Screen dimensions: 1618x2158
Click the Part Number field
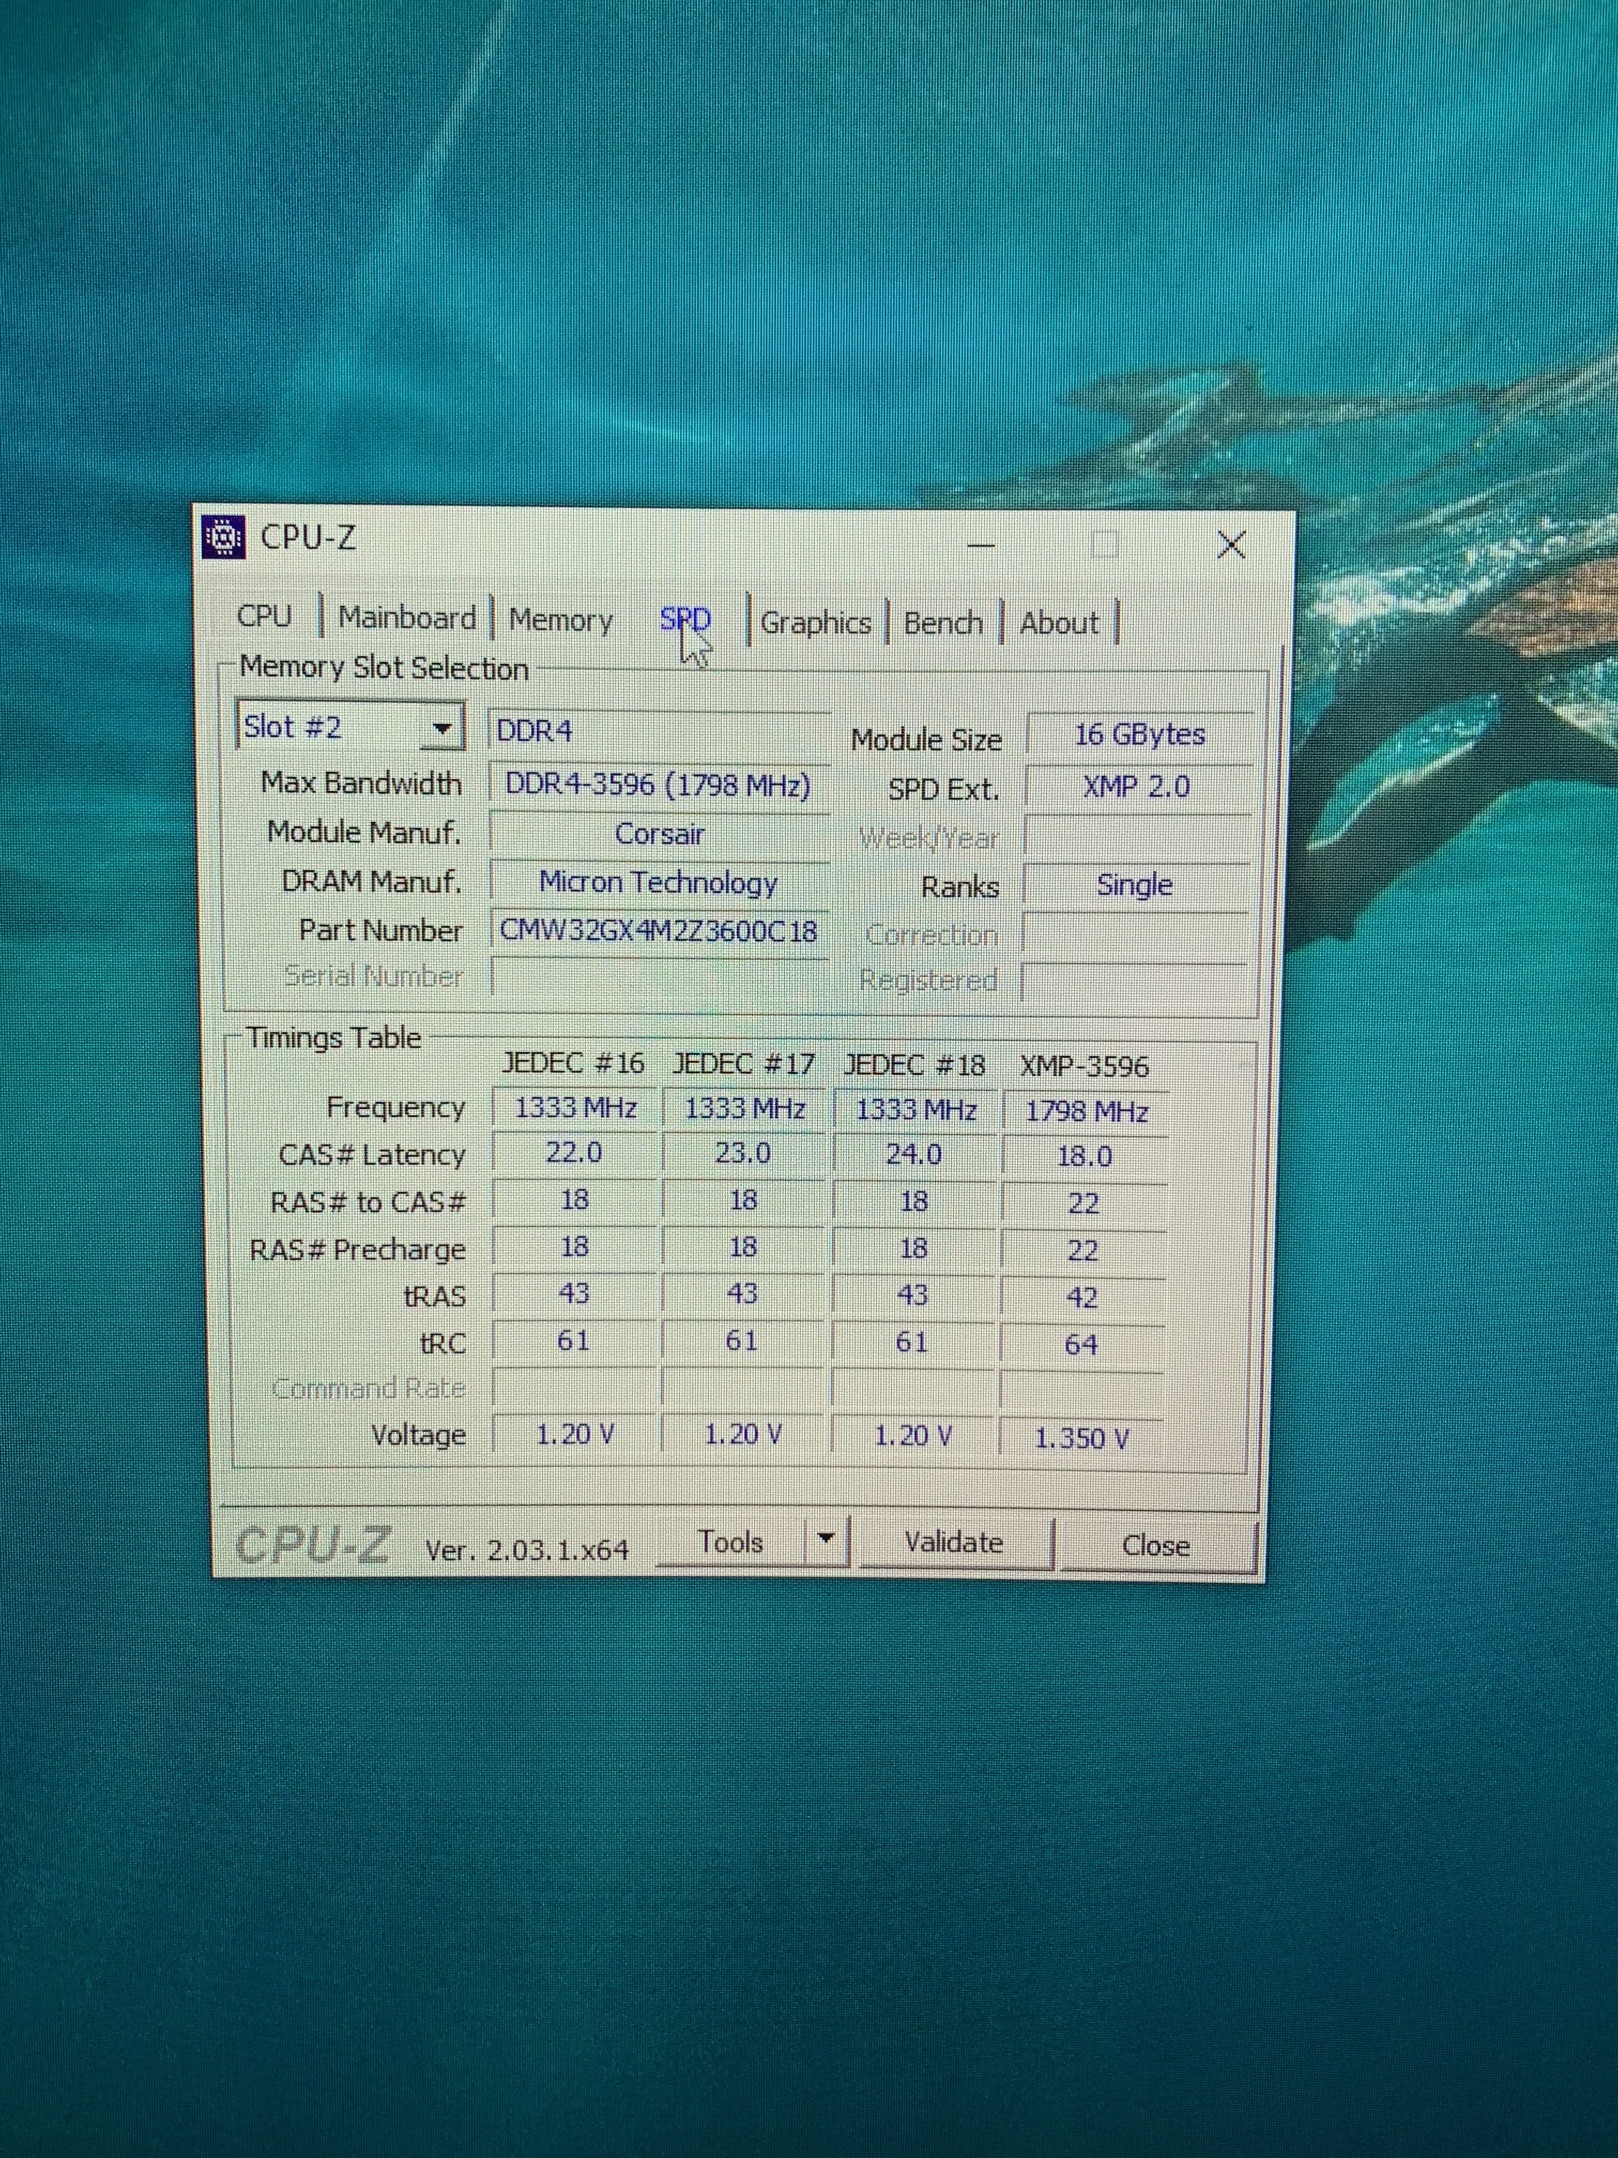tap(658, 931)
